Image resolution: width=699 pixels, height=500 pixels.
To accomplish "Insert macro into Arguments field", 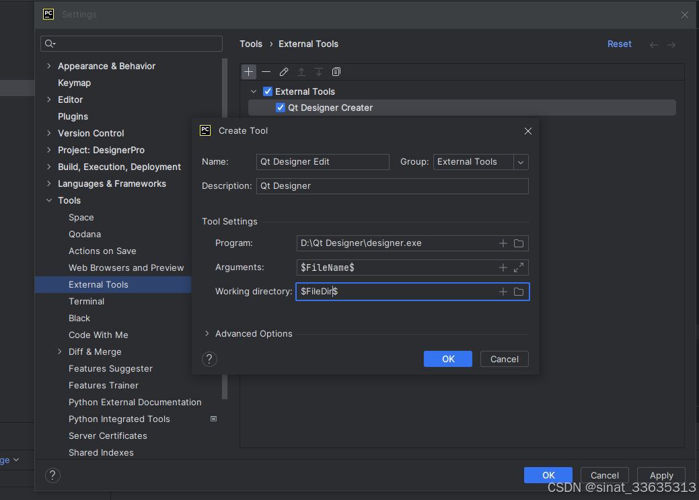I will [503, 267].
